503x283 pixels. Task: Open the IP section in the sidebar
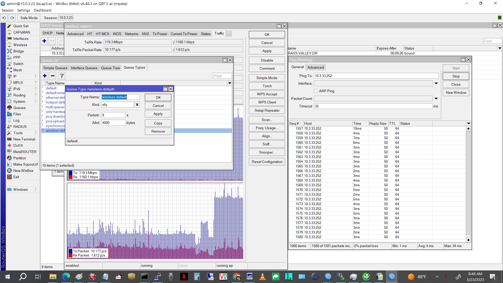coord(15,76)
